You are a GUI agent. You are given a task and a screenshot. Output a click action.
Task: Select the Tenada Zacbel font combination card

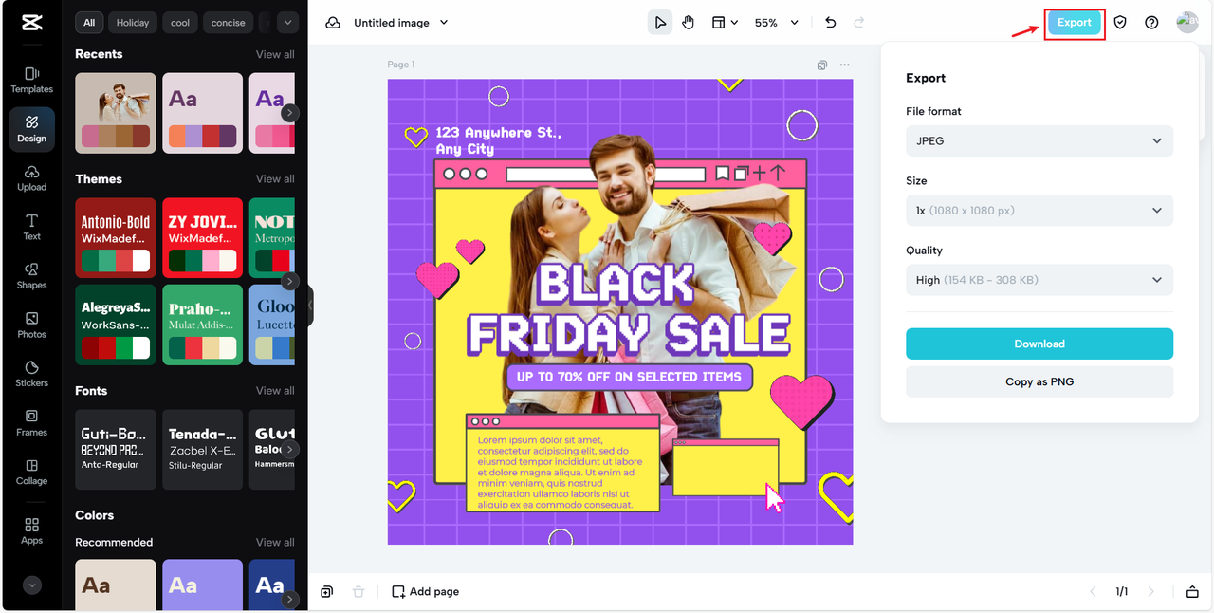click(x=202, y=449)
